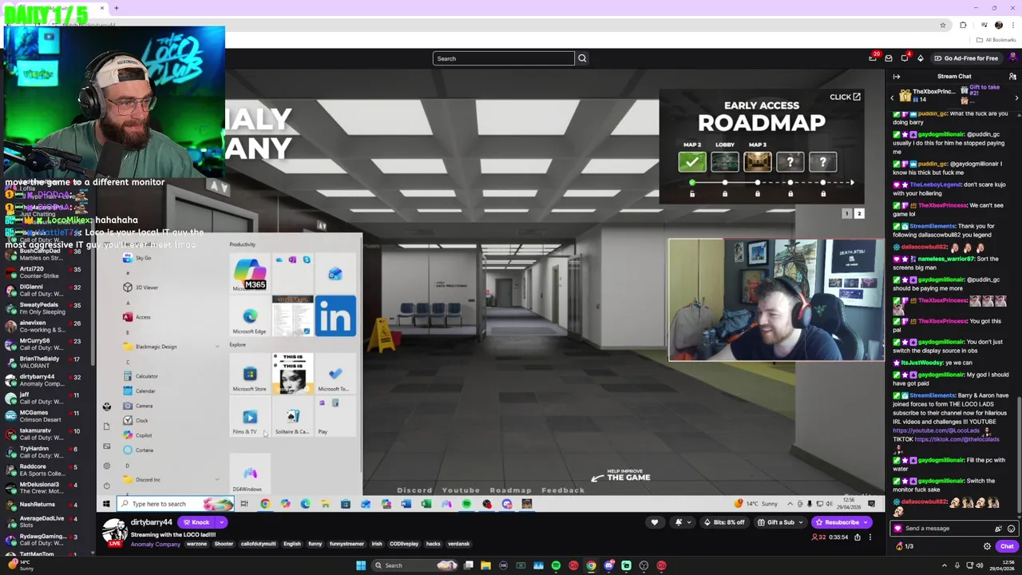The image size is (1022, 575).
Task: Click the streamed Start menu power icon
Action: [x=106, y=486]
